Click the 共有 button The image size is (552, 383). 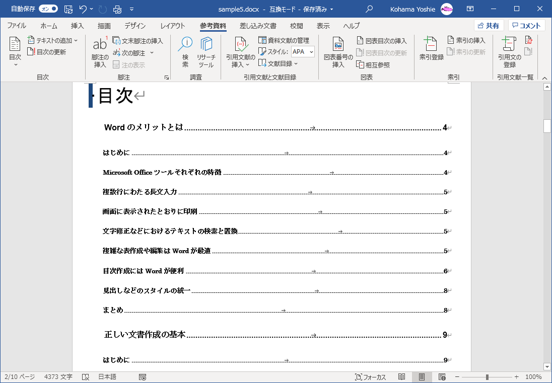(x=489, y=25)
